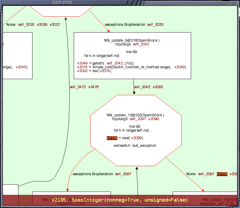Image resolution: width=240 pixels, height=208 pixels.
Task: Click the white hexagon node at top
Action: point(61,11)
